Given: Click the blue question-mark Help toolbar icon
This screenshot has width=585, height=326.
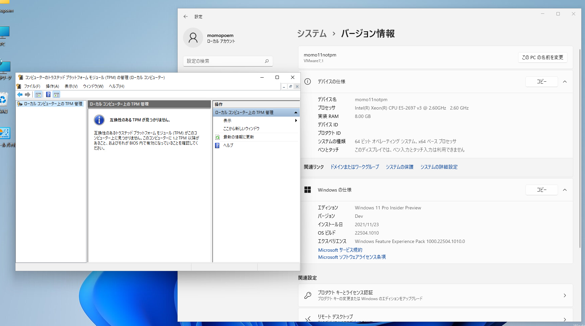Looking at the screenshot, I should click(48, 95).
